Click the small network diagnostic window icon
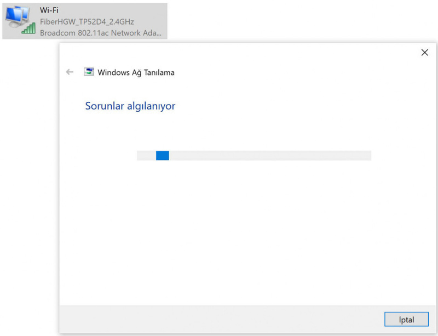This screenshot has width=438, height=336. click(x=89, y=72)
